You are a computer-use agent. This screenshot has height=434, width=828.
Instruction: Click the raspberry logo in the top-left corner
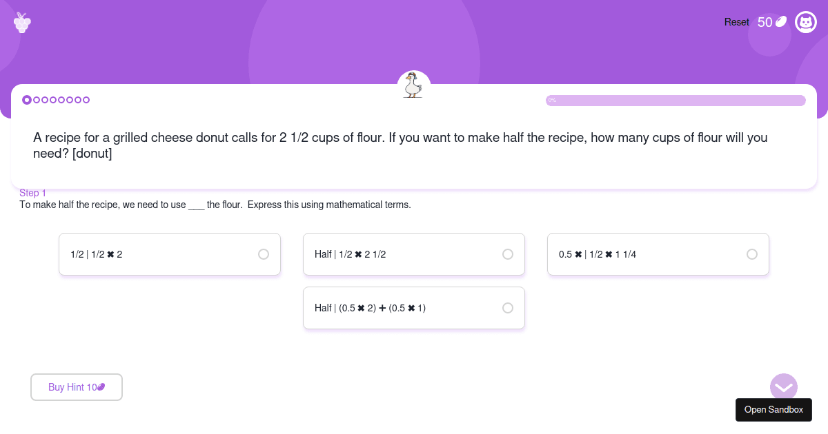click(22, 22)
